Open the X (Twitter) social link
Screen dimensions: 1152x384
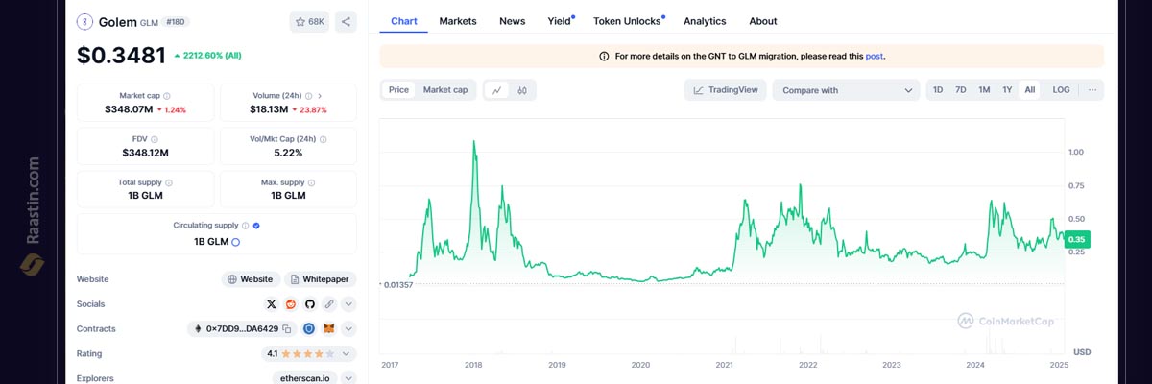pyautogui.click(x=272, y=304)
